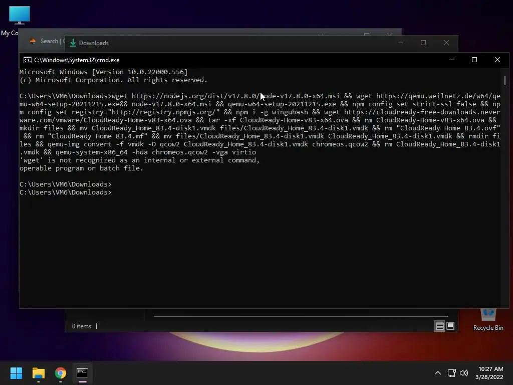Click the "0 items" status text
513x385 pixels.
click(82, 326)
